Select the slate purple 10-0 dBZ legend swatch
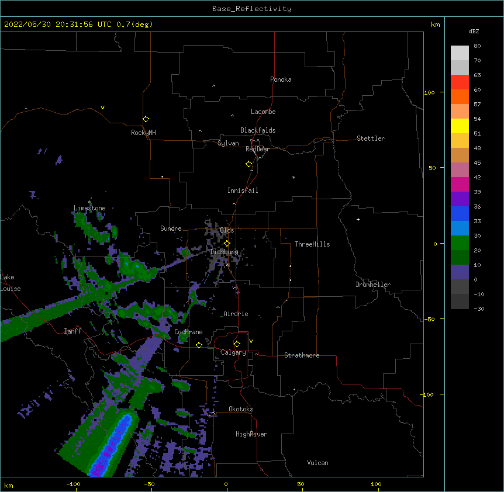Viewport: 504px width, 492px height. [460, 272]
